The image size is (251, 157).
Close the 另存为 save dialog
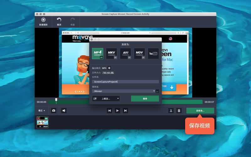pyautogui.click(x=92, y=40)
